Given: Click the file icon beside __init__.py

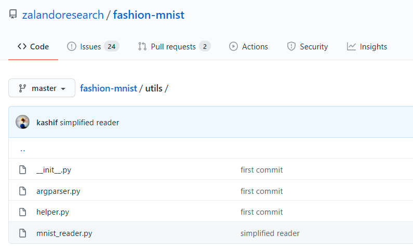Looking at the screenshot, I should [22, 170].
